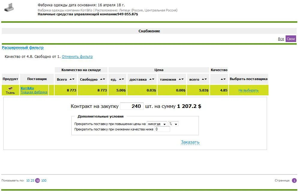Image resolution: width=300 pixels, height=194 pixels.
Task: Sort ascending by unit price (ед.)
Action: click(x=120, y=79)
